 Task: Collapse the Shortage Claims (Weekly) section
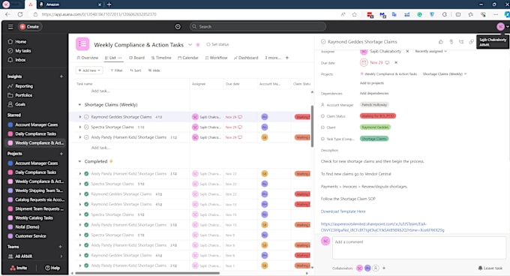coord(79,105)
